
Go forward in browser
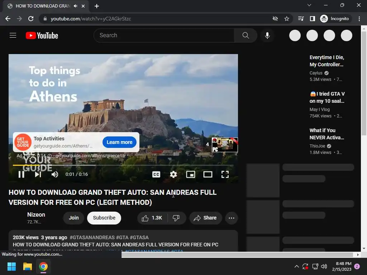tap(19, 19)
